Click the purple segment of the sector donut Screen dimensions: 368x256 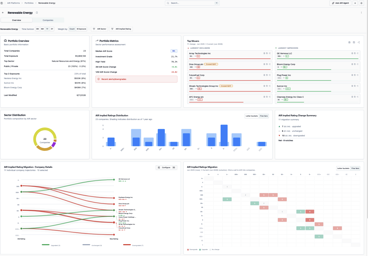click(53, 144)
